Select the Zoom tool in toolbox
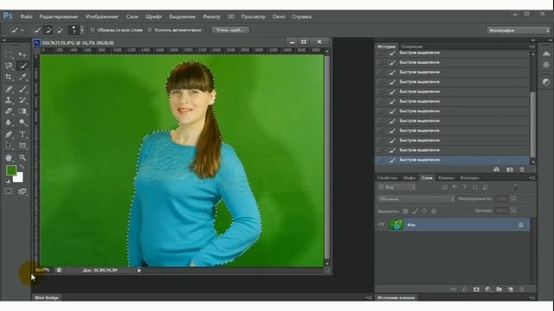This screenshot has height=311, width=554. (x=23, y=157)
